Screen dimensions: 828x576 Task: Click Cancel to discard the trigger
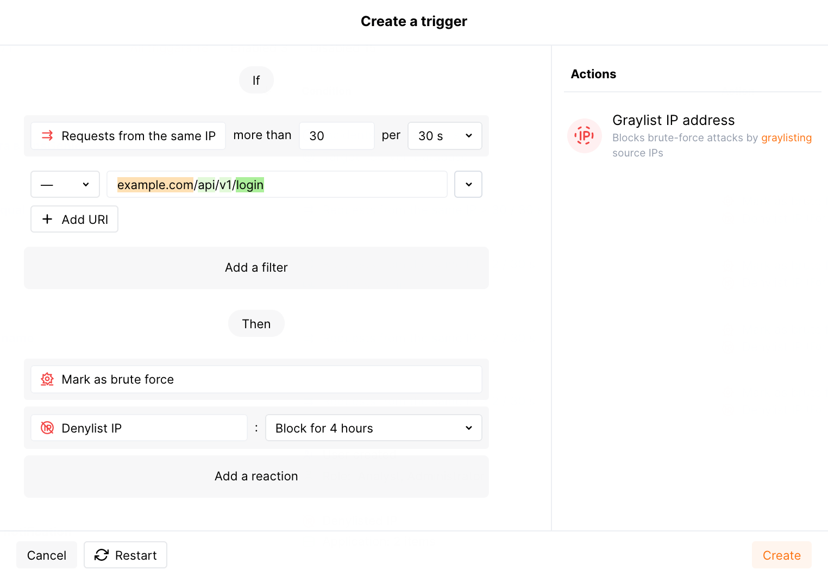(x=47, y=555)
